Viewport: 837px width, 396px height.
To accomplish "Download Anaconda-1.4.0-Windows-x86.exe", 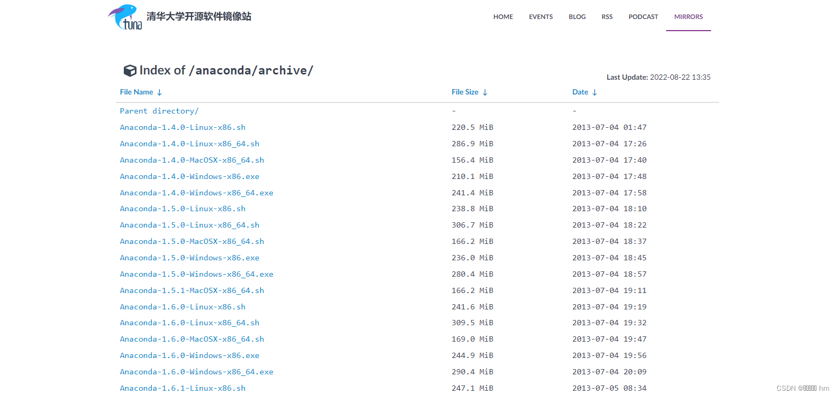I will point(189,176).
